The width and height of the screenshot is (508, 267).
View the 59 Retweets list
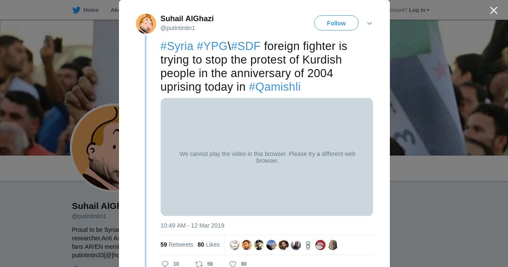tap(177, 245)
